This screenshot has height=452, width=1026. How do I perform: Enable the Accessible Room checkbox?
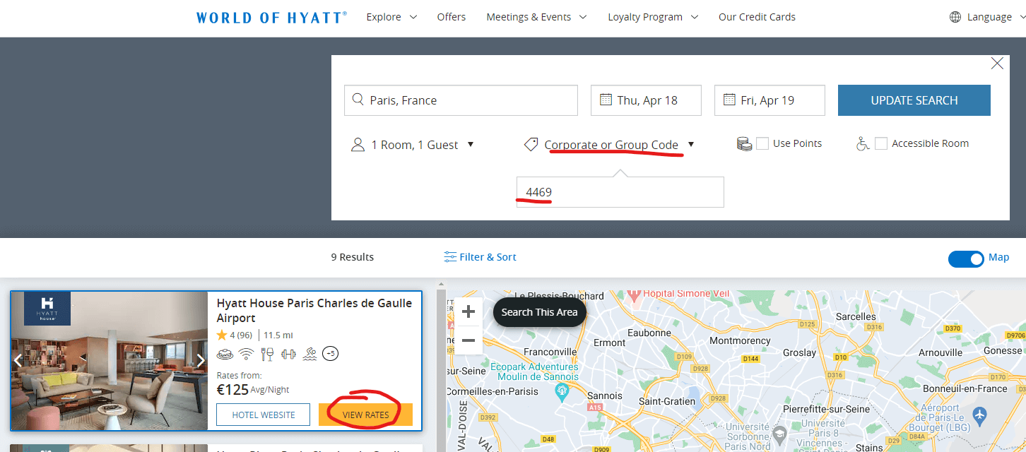coord(881,143)
